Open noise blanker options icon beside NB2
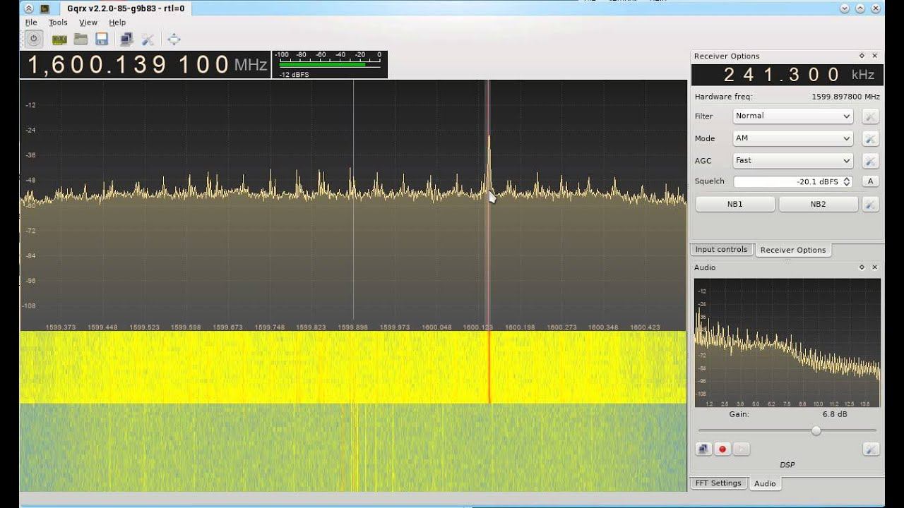The image size is (904, 508). click(x=871, y=205)
